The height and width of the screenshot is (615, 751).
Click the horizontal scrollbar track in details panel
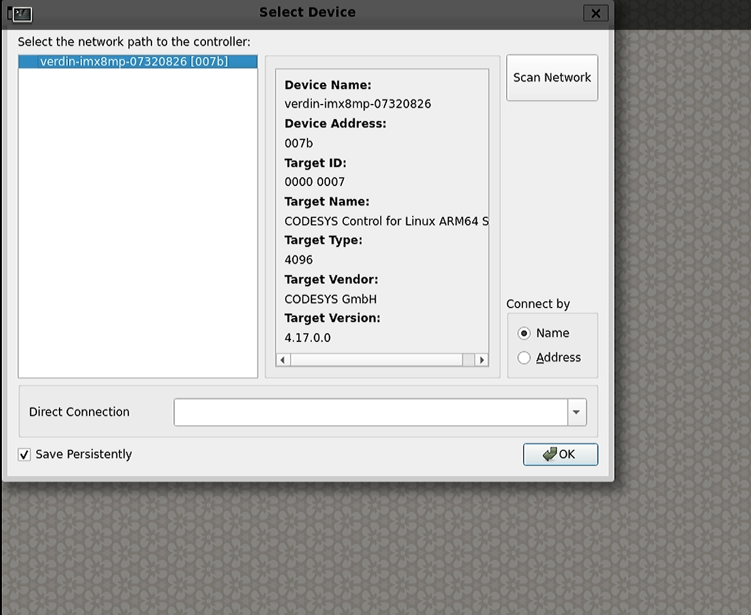click(376, 359)
